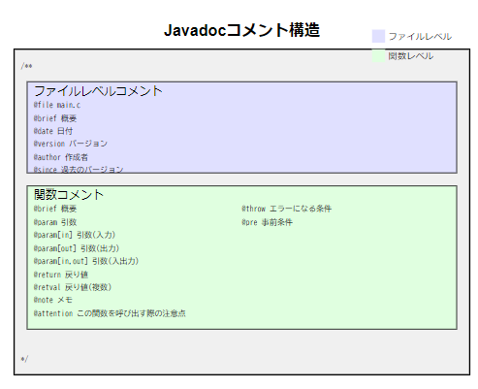This screenshot has height=389, width=478.
Task: Select the "@throw エラーになる条件" line
Action: [286, 209]
